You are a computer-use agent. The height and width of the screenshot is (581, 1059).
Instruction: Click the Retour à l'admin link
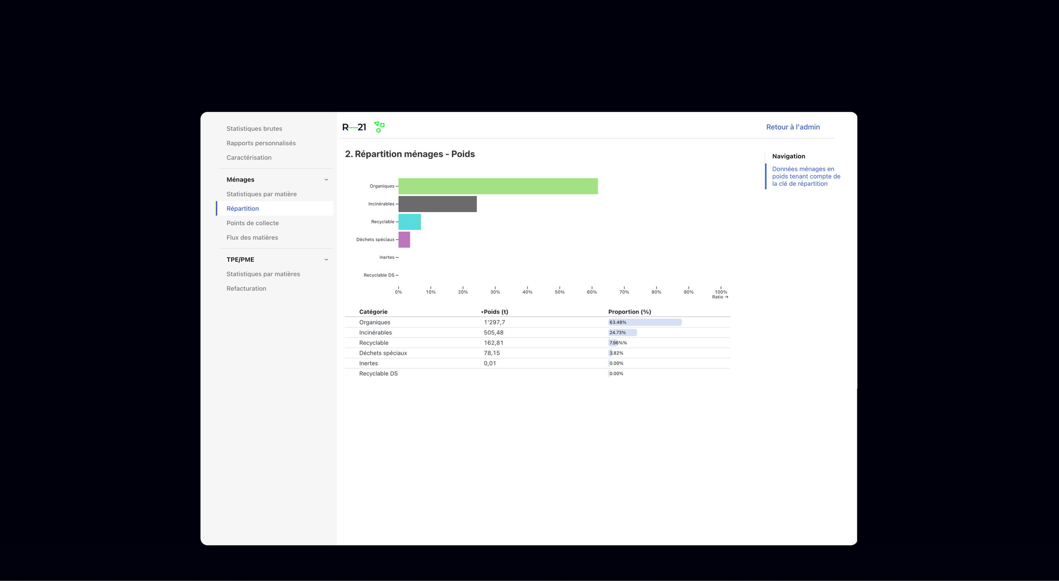tap(793, 127)
